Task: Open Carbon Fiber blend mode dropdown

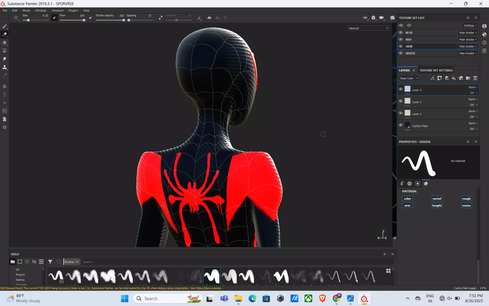Action: (x=473, y=123)
